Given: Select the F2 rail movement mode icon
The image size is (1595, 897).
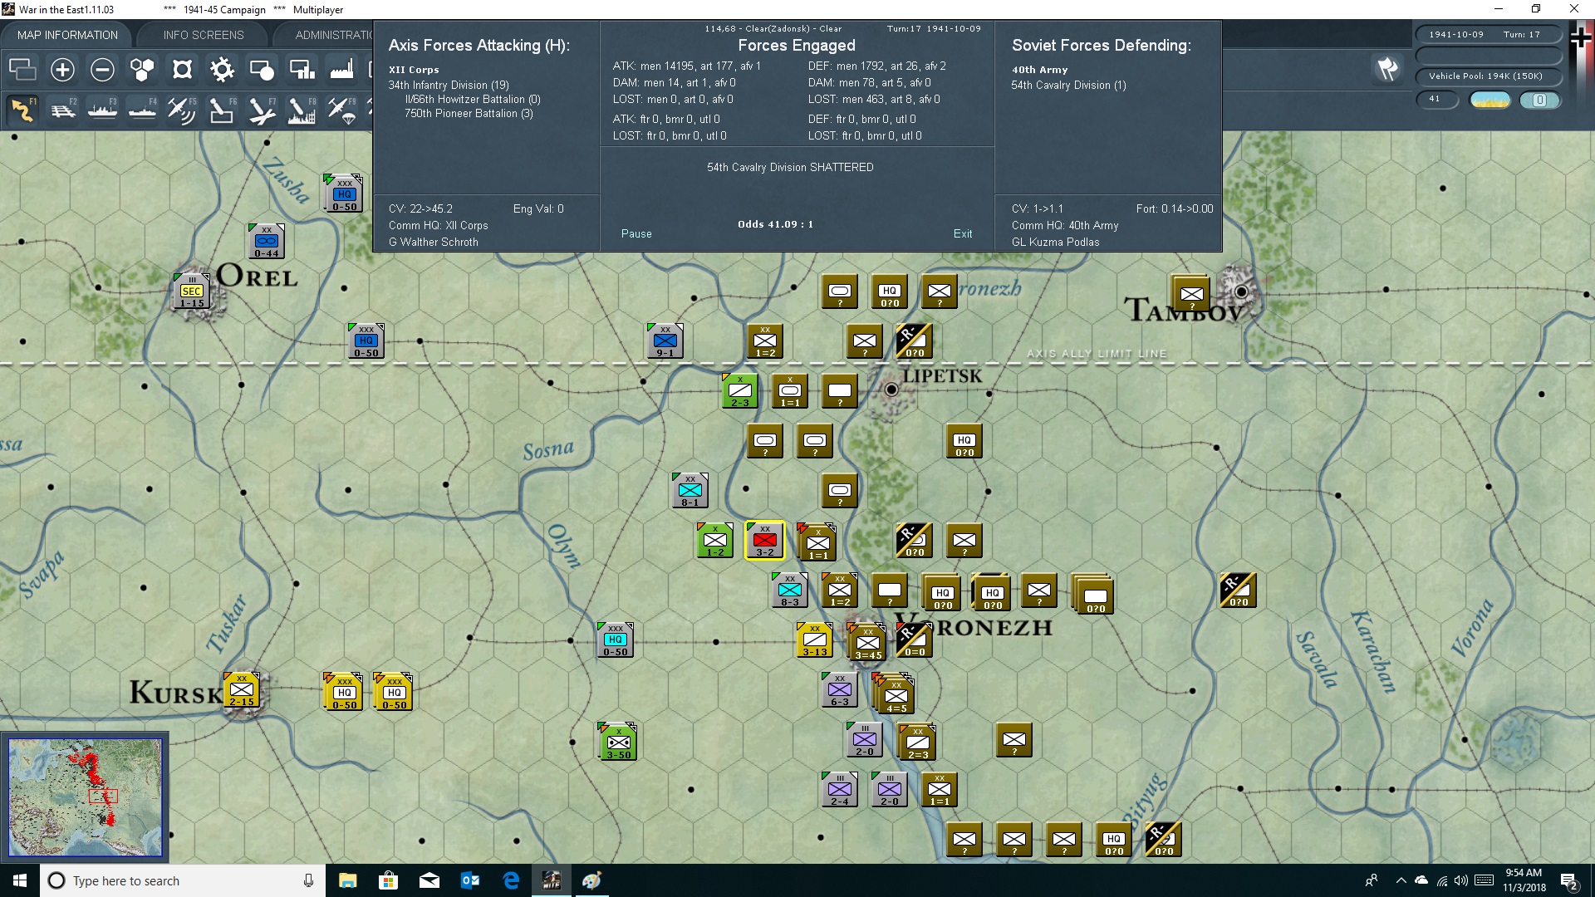Looking at the screenshot, I should coord(62,110).
